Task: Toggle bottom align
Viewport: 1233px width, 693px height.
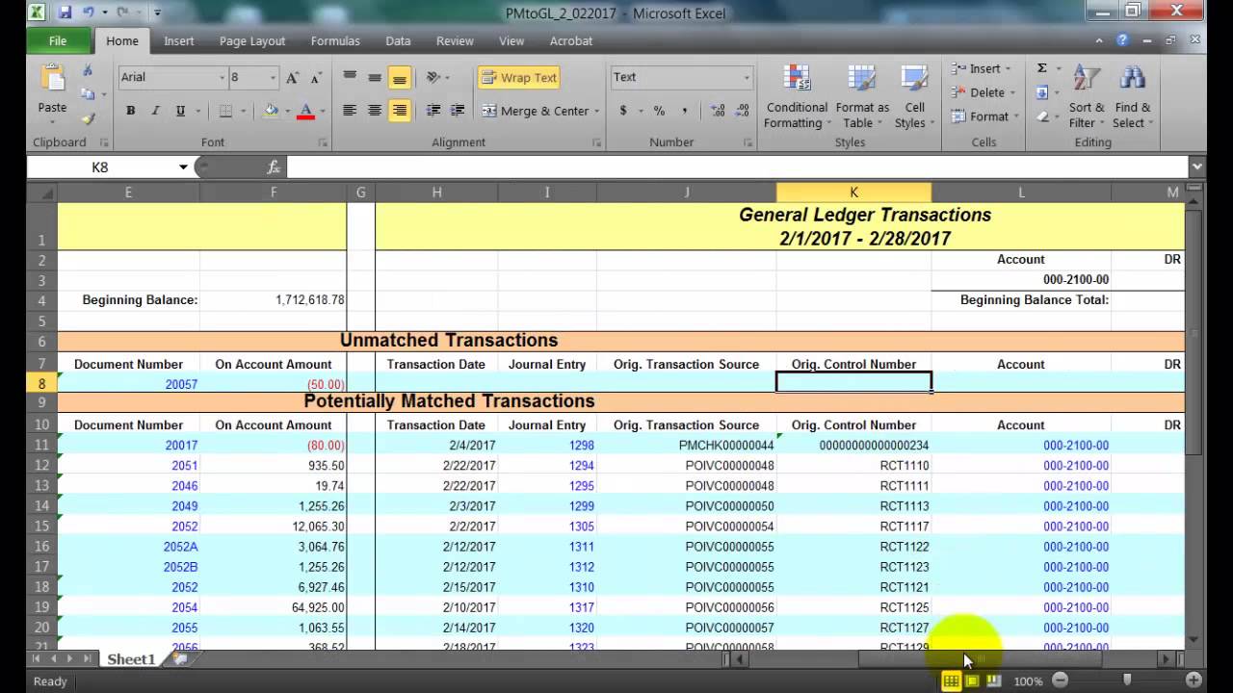Action: point(399,78)
